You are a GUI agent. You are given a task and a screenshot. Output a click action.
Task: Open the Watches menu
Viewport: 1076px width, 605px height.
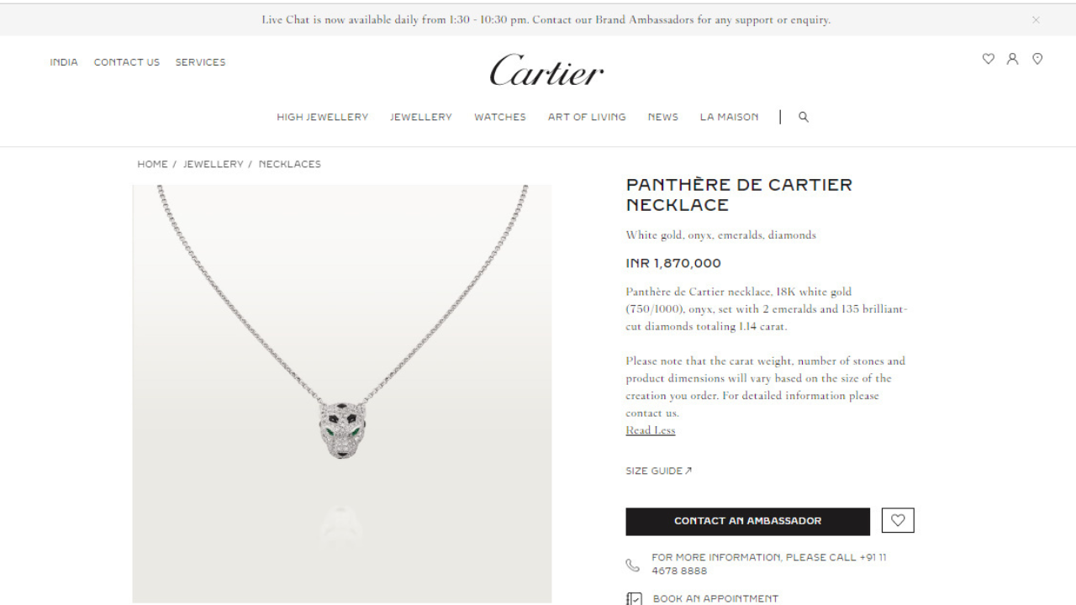point(500,117)
